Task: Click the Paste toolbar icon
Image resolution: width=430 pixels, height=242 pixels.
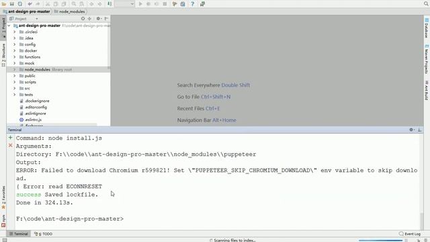Action: 64,4
